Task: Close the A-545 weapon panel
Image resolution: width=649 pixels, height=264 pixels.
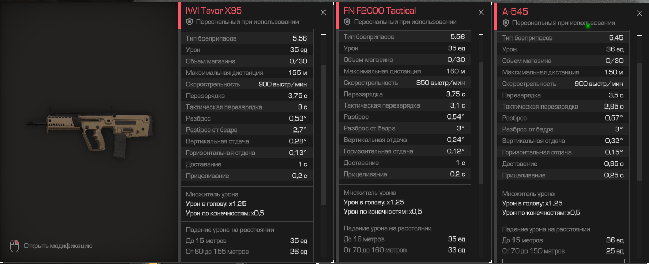Action: 640,13
